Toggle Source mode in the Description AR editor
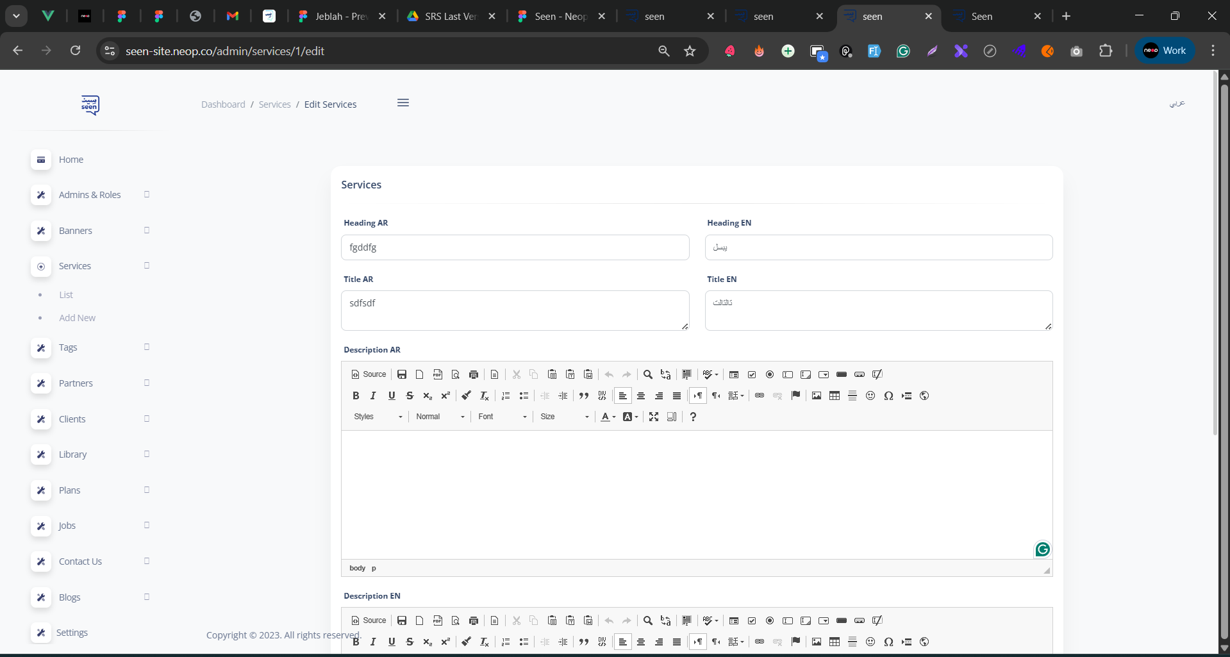 369,374
